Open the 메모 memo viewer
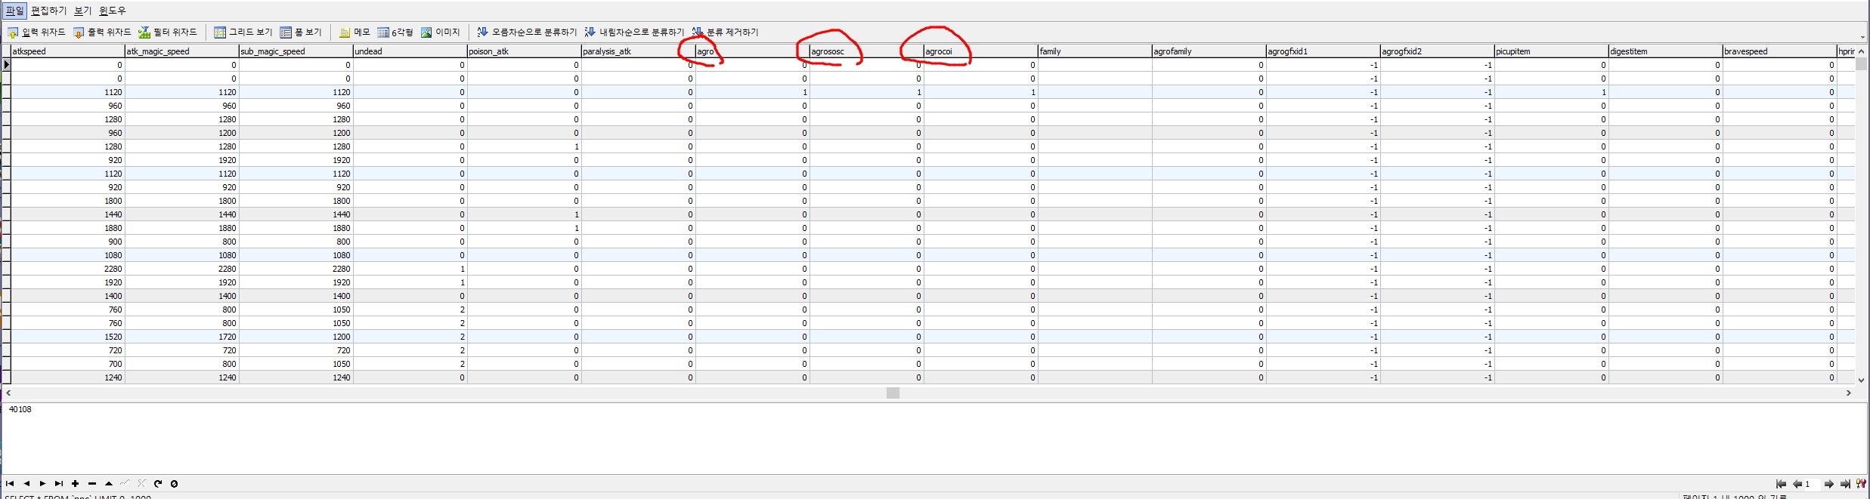 coord(354,32)
